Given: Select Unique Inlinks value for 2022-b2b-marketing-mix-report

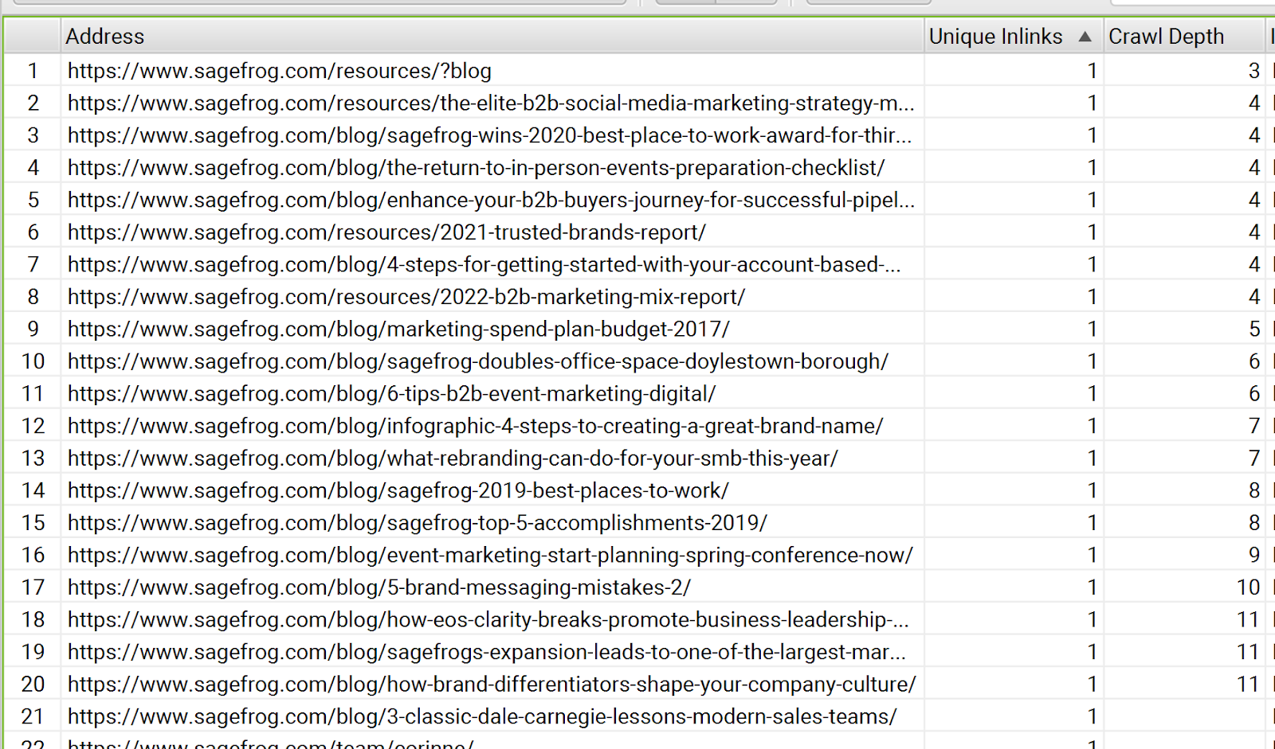Looking at the screenshot, I should coord(1093,297).
